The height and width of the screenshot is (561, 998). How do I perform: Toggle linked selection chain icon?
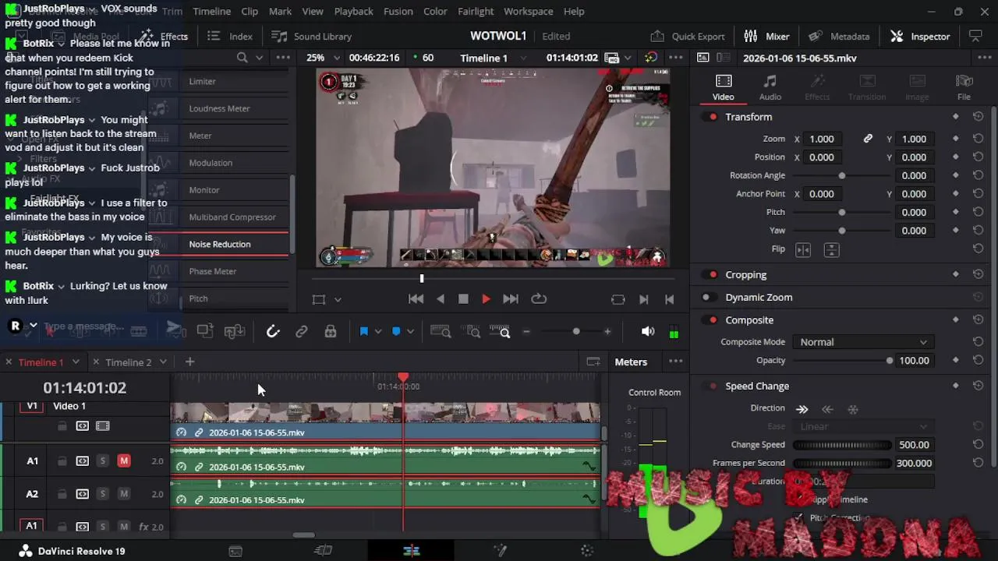302,331
